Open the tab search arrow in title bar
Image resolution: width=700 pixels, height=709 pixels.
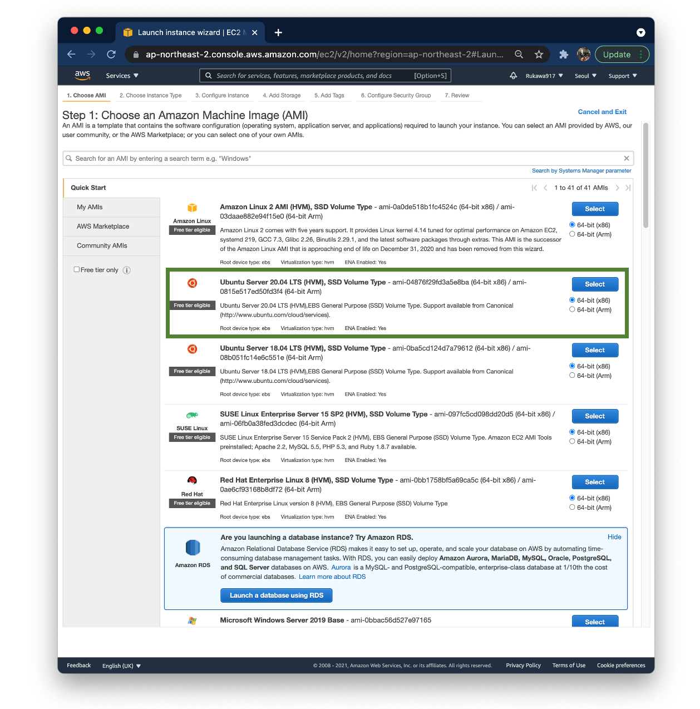tap(640, 32)
